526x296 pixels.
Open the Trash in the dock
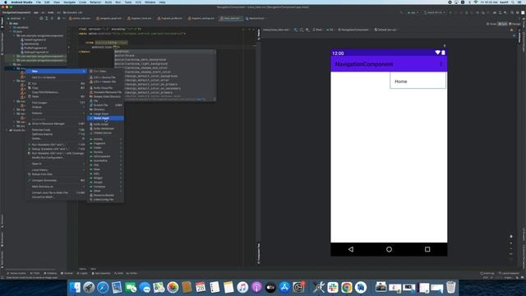451,287
